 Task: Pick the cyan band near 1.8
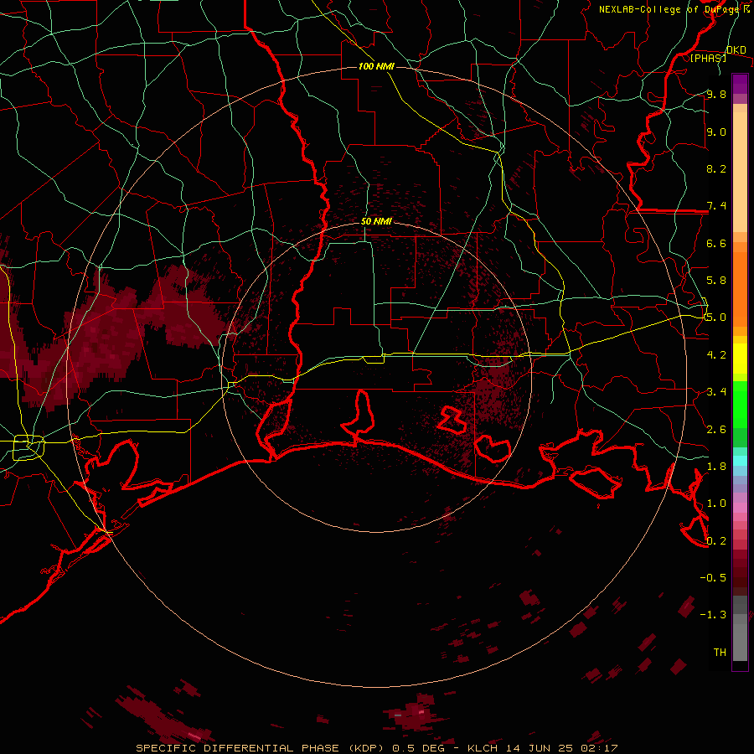740,461
